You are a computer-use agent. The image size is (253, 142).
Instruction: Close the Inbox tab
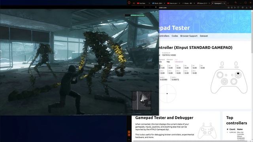[x=209, y=3]
